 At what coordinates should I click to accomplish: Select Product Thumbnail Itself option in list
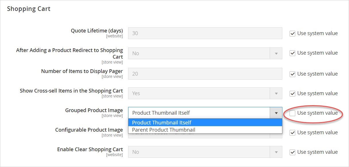[x=205, y=123]
